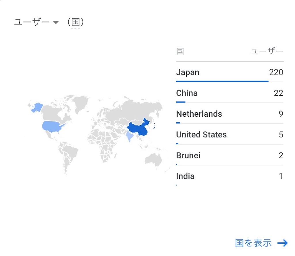Click Australia on the world map
The image size is (295, 256).
click(x=153, y=159)
